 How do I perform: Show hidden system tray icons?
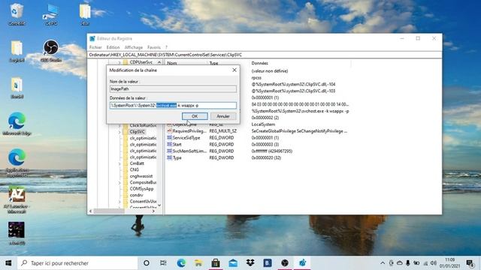pyautogui.click(x=383, y=263)
